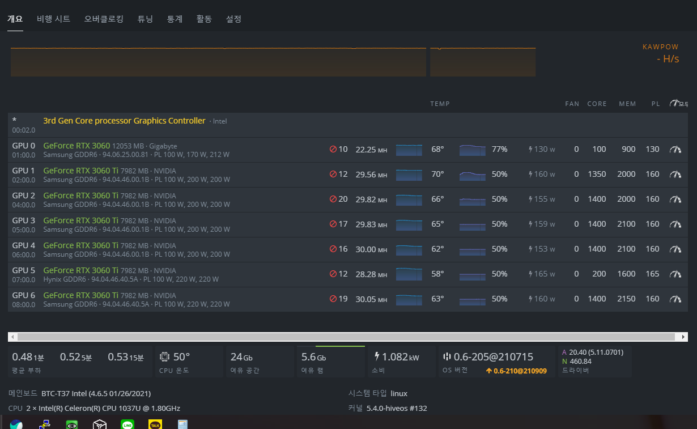The height and width of the screenshot is (429, 697).
Task: Click 3rd Gen Core processor Graphics Controller
Action: point(124,121)
